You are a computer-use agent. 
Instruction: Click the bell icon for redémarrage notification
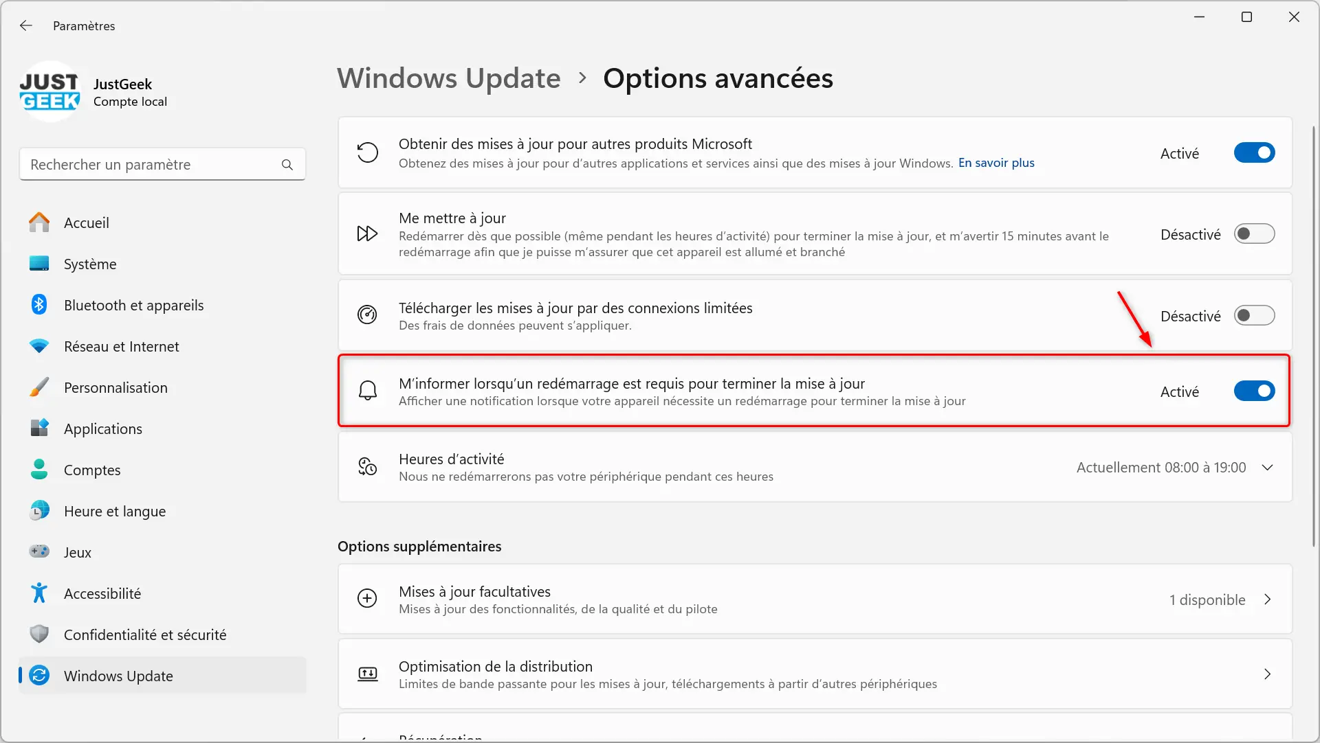[368, 391]
